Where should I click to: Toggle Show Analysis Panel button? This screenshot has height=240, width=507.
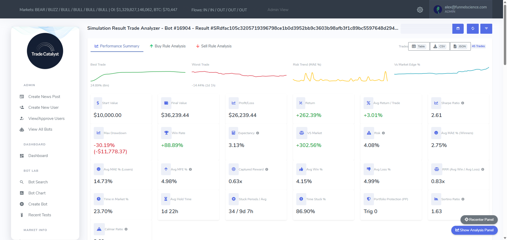tap(474, 230)
